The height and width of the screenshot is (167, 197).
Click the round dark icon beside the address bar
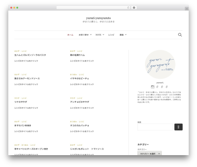134,8
